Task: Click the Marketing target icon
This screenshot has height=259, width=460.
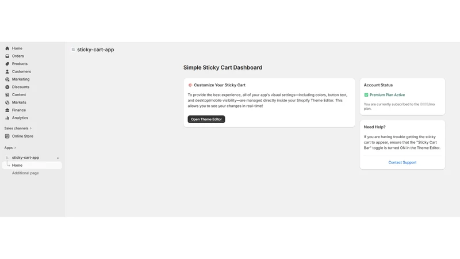Action: pos(7,79)
